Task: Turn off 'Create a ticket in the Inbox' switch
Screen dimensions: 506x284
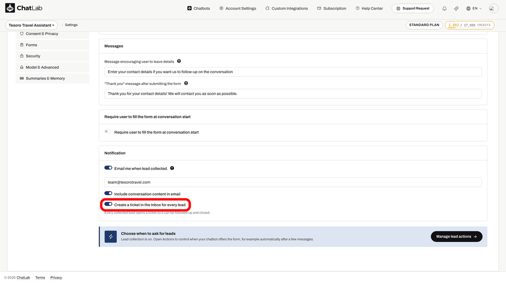Action: point(108,204)
